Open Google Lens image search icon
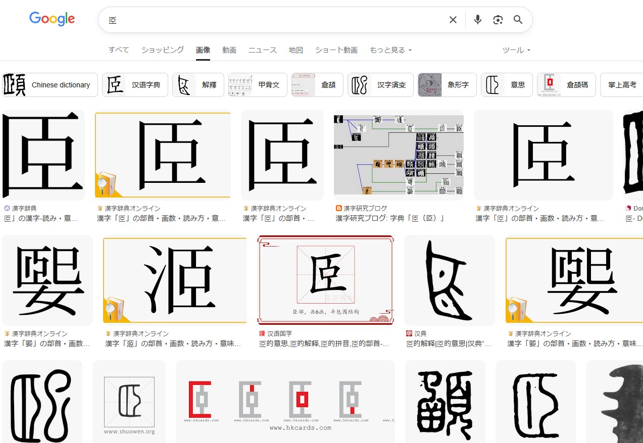Screen dimensions: 643x443 tap(498, 20)
